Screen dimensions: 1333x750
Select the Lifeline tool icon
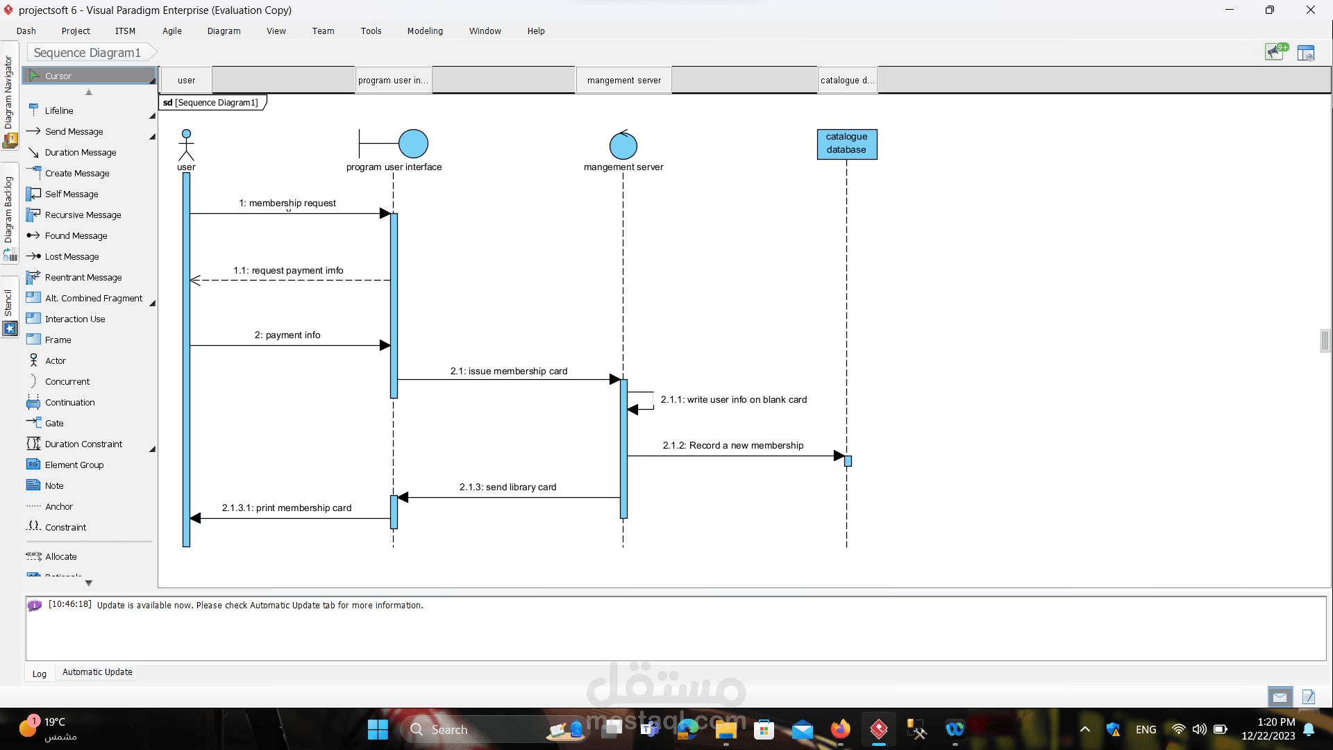pos(33,110)
